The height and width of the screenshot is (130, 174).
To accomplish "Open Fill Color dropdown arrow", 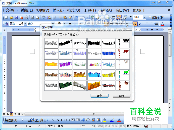I will click(108, 120).
